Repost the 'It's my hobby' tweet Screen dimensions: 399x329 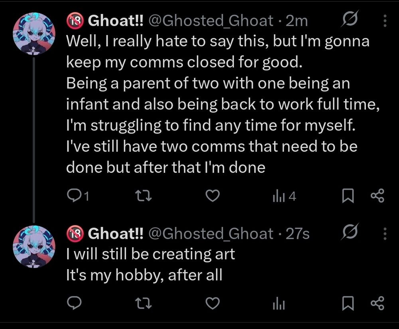coord(142,304)
